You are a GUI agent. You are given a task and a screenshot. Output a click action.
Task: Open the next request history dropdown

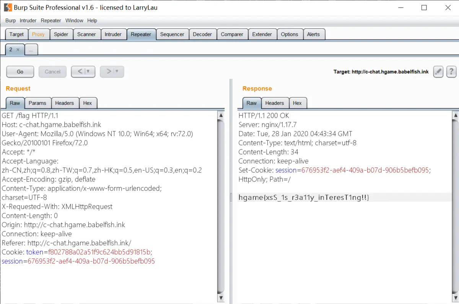pyautogui.click(x=117, y=72)
